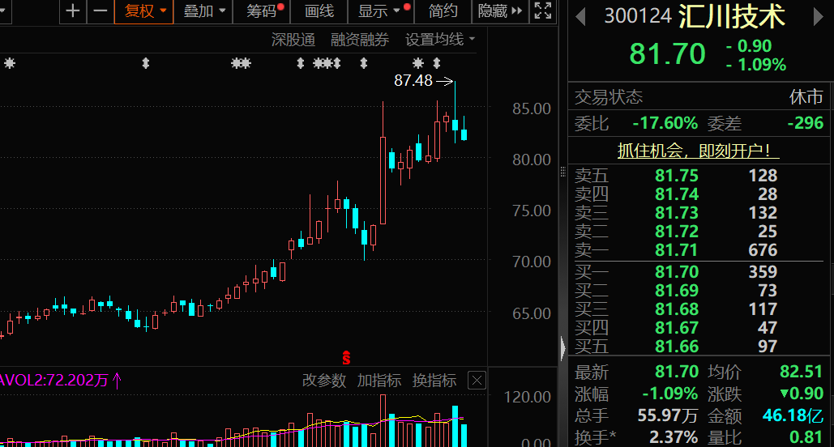The image size is (834, 447).
Task: Select 买二 price 81.69
Action: click(677, 290)
